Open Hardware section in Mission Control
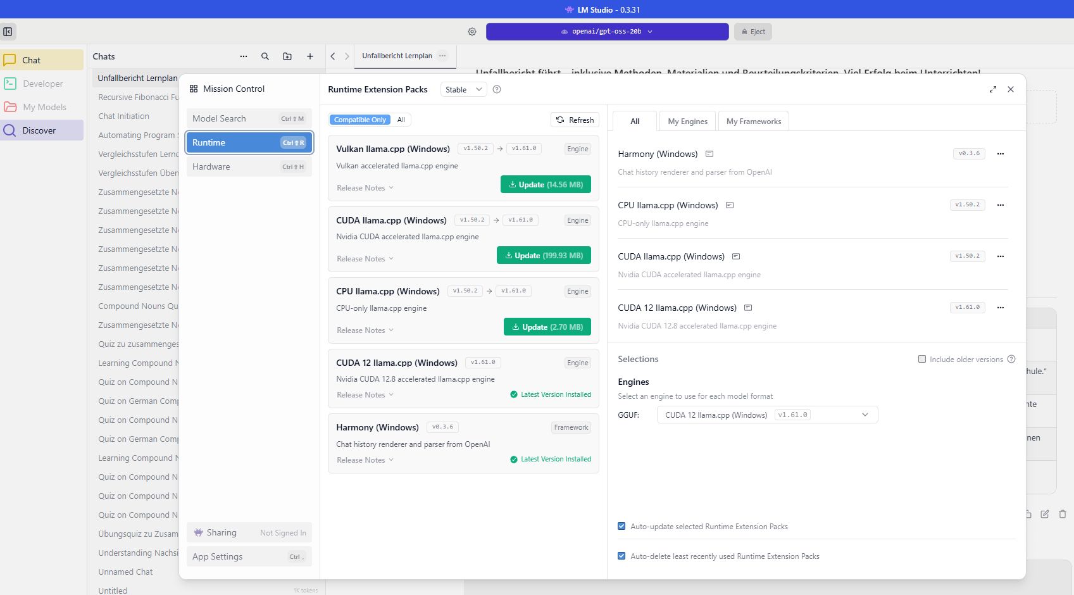The image size is (1074, 595). [249, 166]
